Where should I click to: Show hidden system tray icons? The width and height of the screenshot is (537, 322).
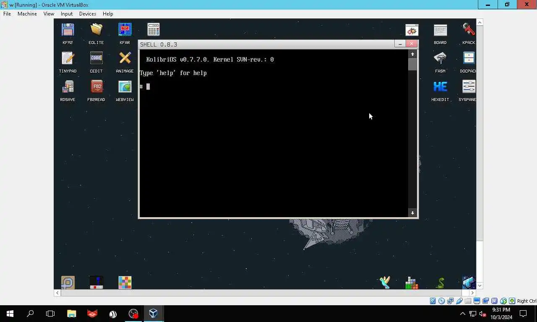463,314
